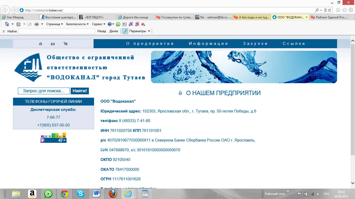This screenshot has width=355, height=199.
Task: Switch to the 'Дорога без конца' tab
Action: point(136,17)
